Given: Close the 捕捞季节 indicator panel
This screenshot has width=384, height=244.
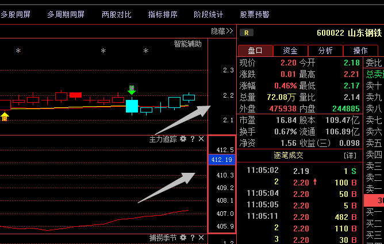Looking at the screenshot, I should pos(201,238).
